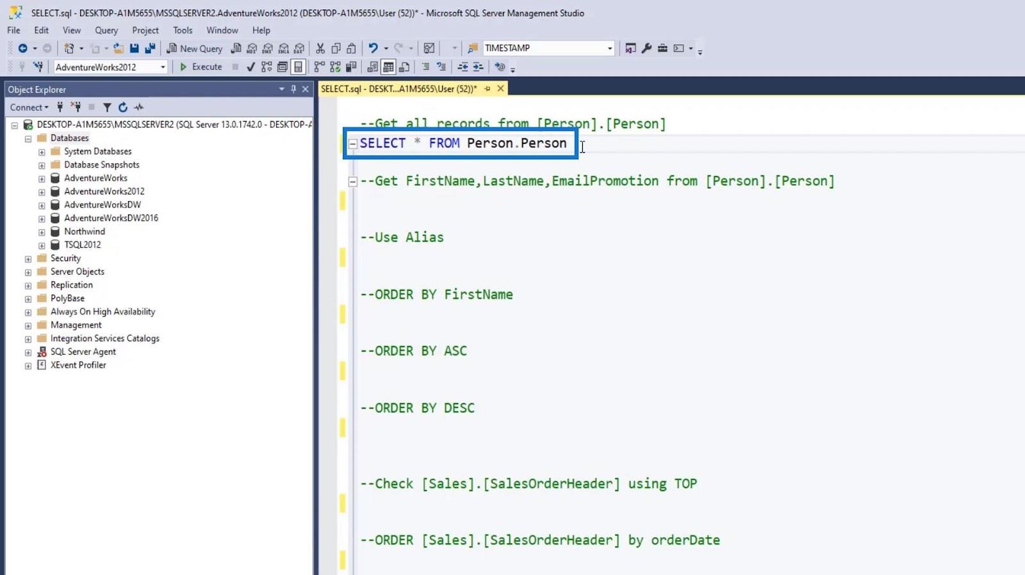Click the Object Explorer disconnect plug icon
The height and width of the screenshot is (575, 1025).
click(x=76, y=107)
